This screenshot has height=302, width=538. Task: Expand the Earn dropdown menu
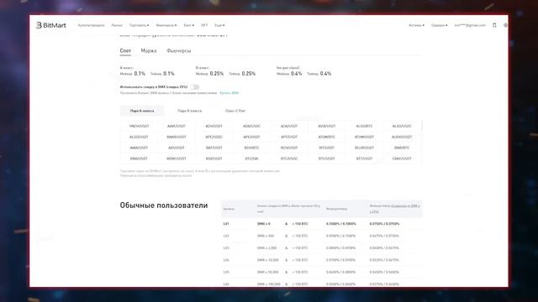coord(188,25)
